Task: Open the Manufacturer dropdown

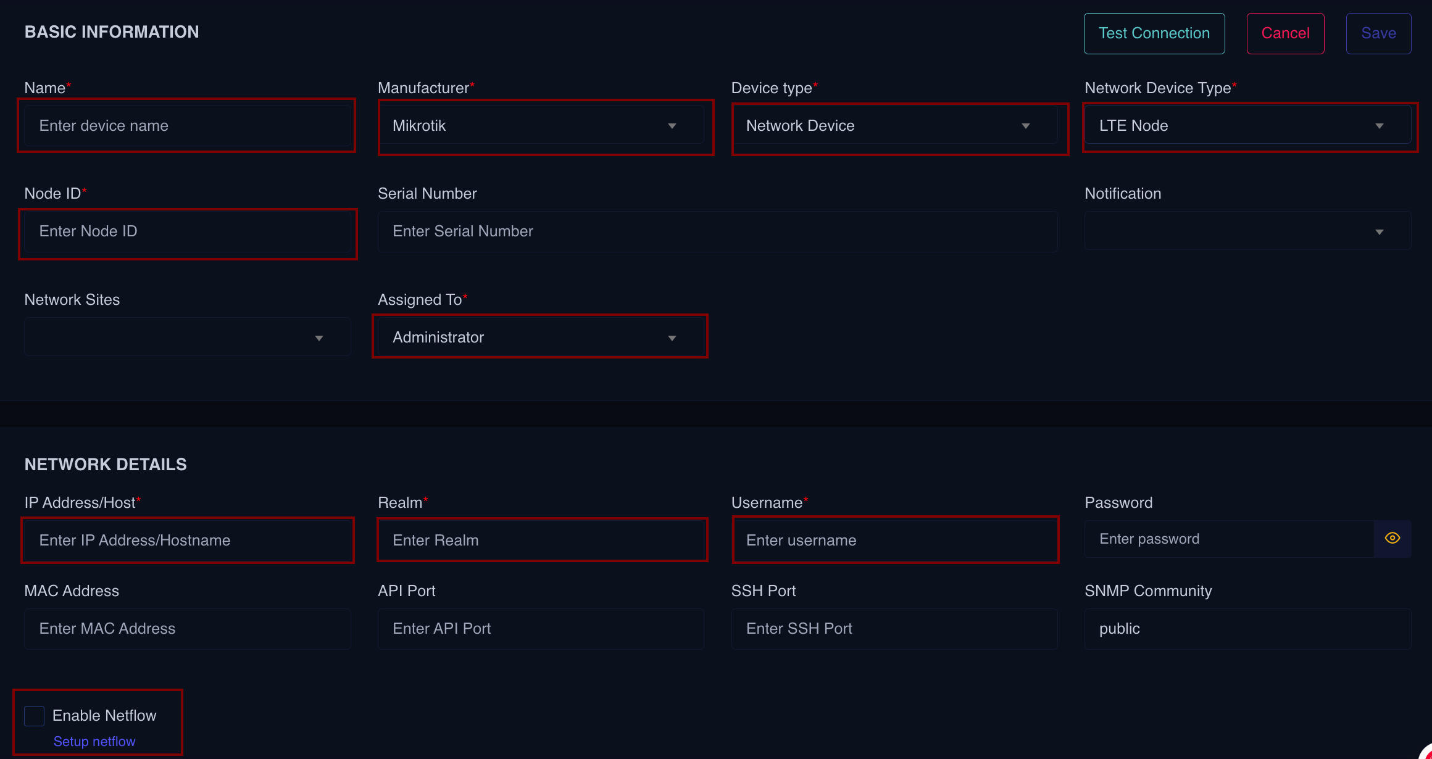Action: pyautogui.click(x=541, y=126)
